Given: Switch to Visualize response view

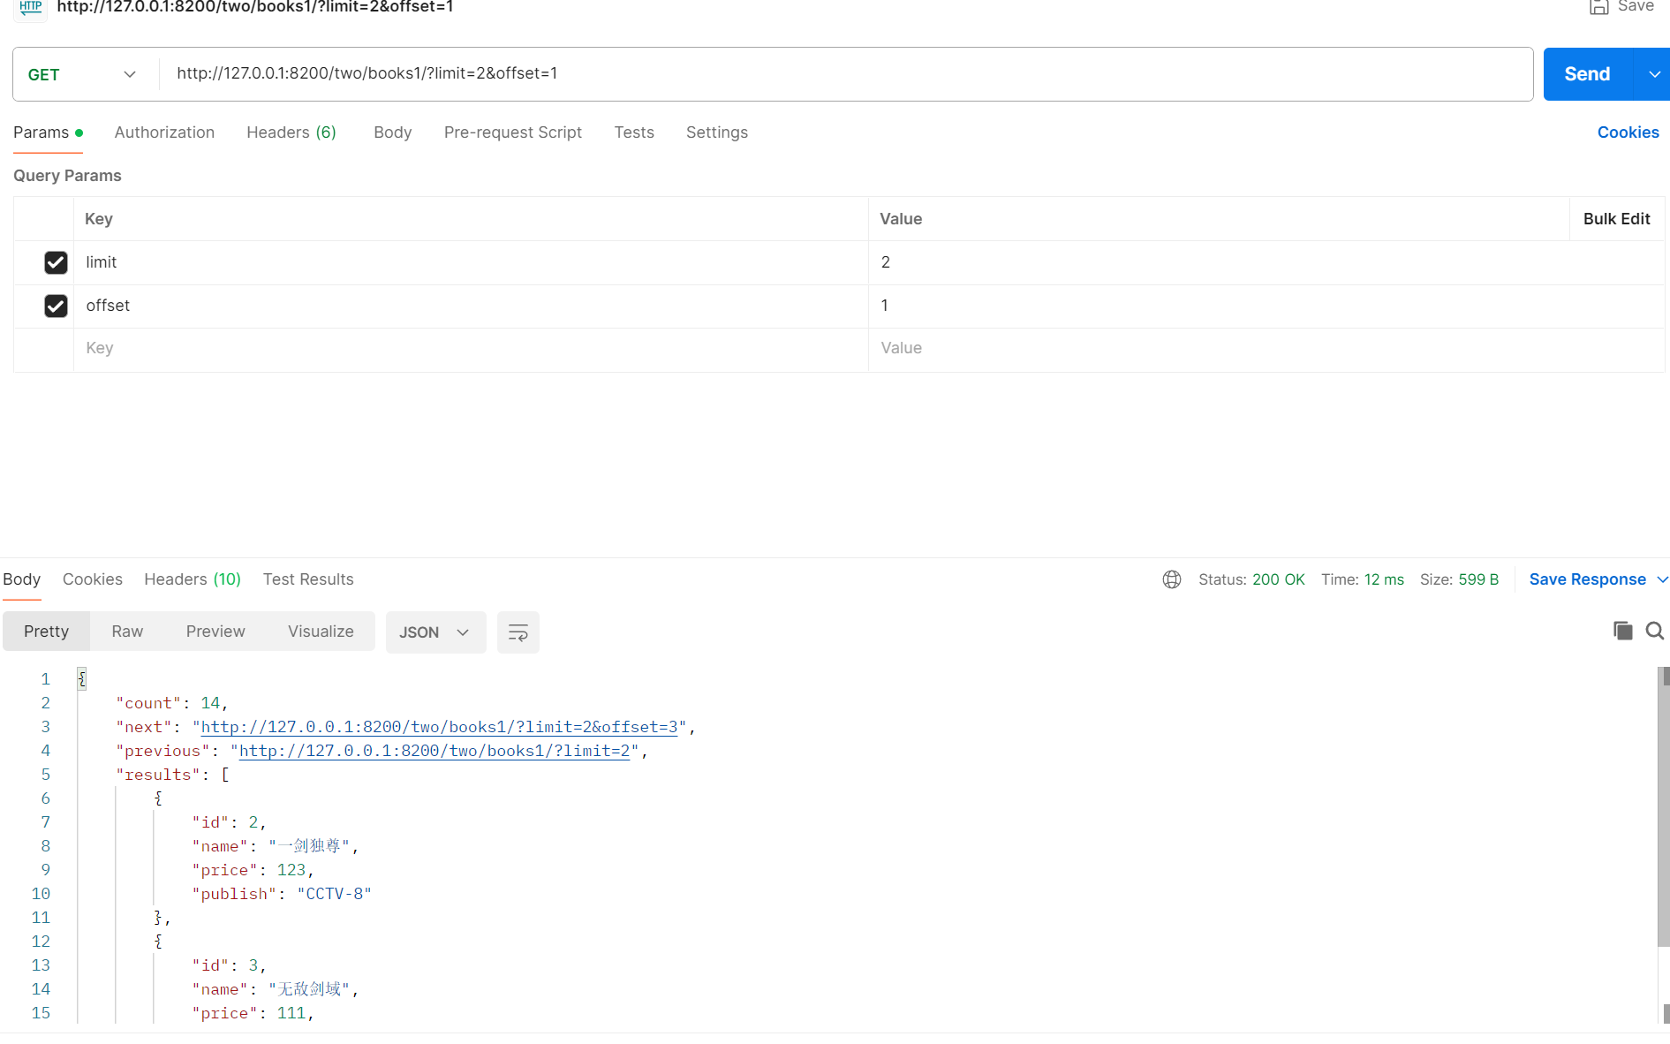Looking at the screenshot, I should click(x=321, y=632).
